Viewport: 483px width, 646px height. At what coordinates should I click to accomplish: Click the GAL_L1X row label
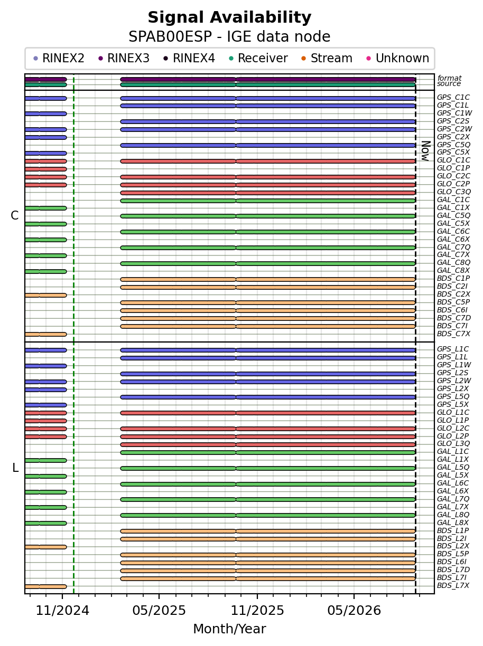click(x=452, y=460)
